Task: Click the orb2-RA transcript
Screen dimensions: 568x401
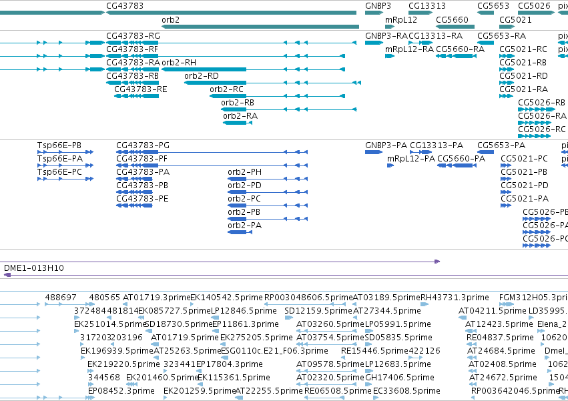Action: (x=238, y=123)
